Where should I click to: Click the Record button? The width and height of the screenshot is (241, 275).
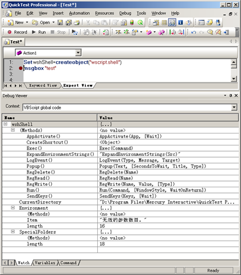(17, 32)
